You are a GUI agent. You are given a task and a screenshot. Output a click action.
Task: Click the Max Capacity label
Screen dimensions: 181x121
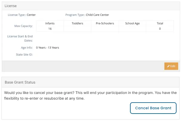(24, 26)
